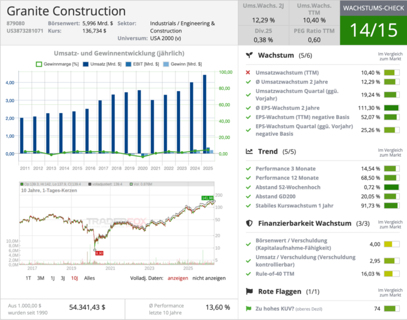Click the Wachstum sprout icon
407x320 pixels.
coord(249,55)
